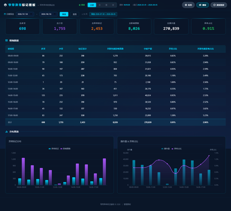Click the 40,024 hourly output cell
The image size is (231, 211).
[x=148, y=95]
